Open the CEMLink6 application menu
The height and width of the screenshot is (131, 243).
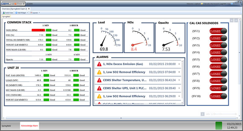[x=13, y=4]
